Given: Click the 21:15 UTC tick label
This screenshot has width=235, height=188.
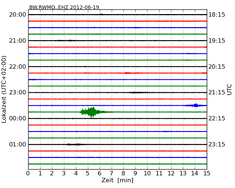Looking at the screenshot, I should pyautogui.click(x=217, y=93).
